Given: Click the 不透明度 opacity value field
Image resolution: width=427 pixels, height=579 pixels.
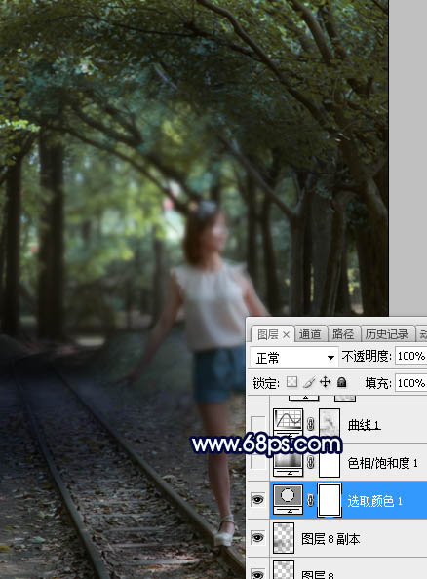Looking at the screenshot, I should (x=410, y=356).
